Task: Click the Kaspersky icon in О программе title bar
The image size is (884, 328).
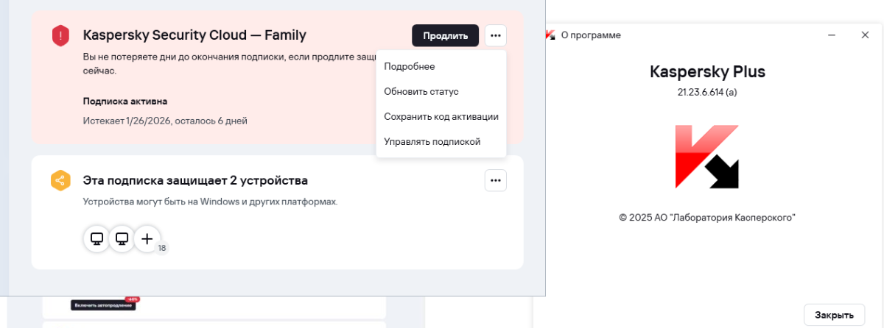Action: [x=550, y=35]
